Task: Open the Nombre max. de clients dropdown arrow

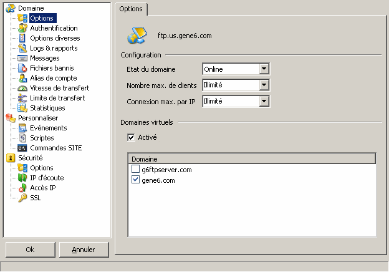Action: (264, 85)
